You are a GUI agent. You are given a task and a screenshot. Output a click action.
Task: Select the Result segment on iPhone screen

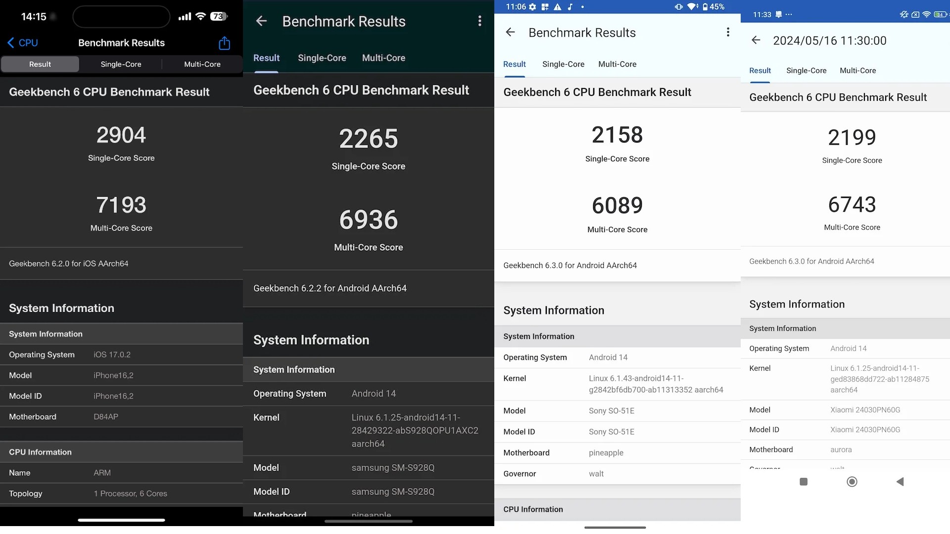(x=40, y=64)
